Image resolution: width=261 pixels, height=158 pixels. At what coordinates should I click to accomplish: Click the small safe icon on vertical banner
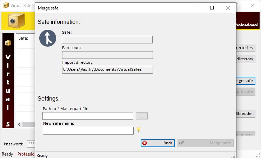8,43
